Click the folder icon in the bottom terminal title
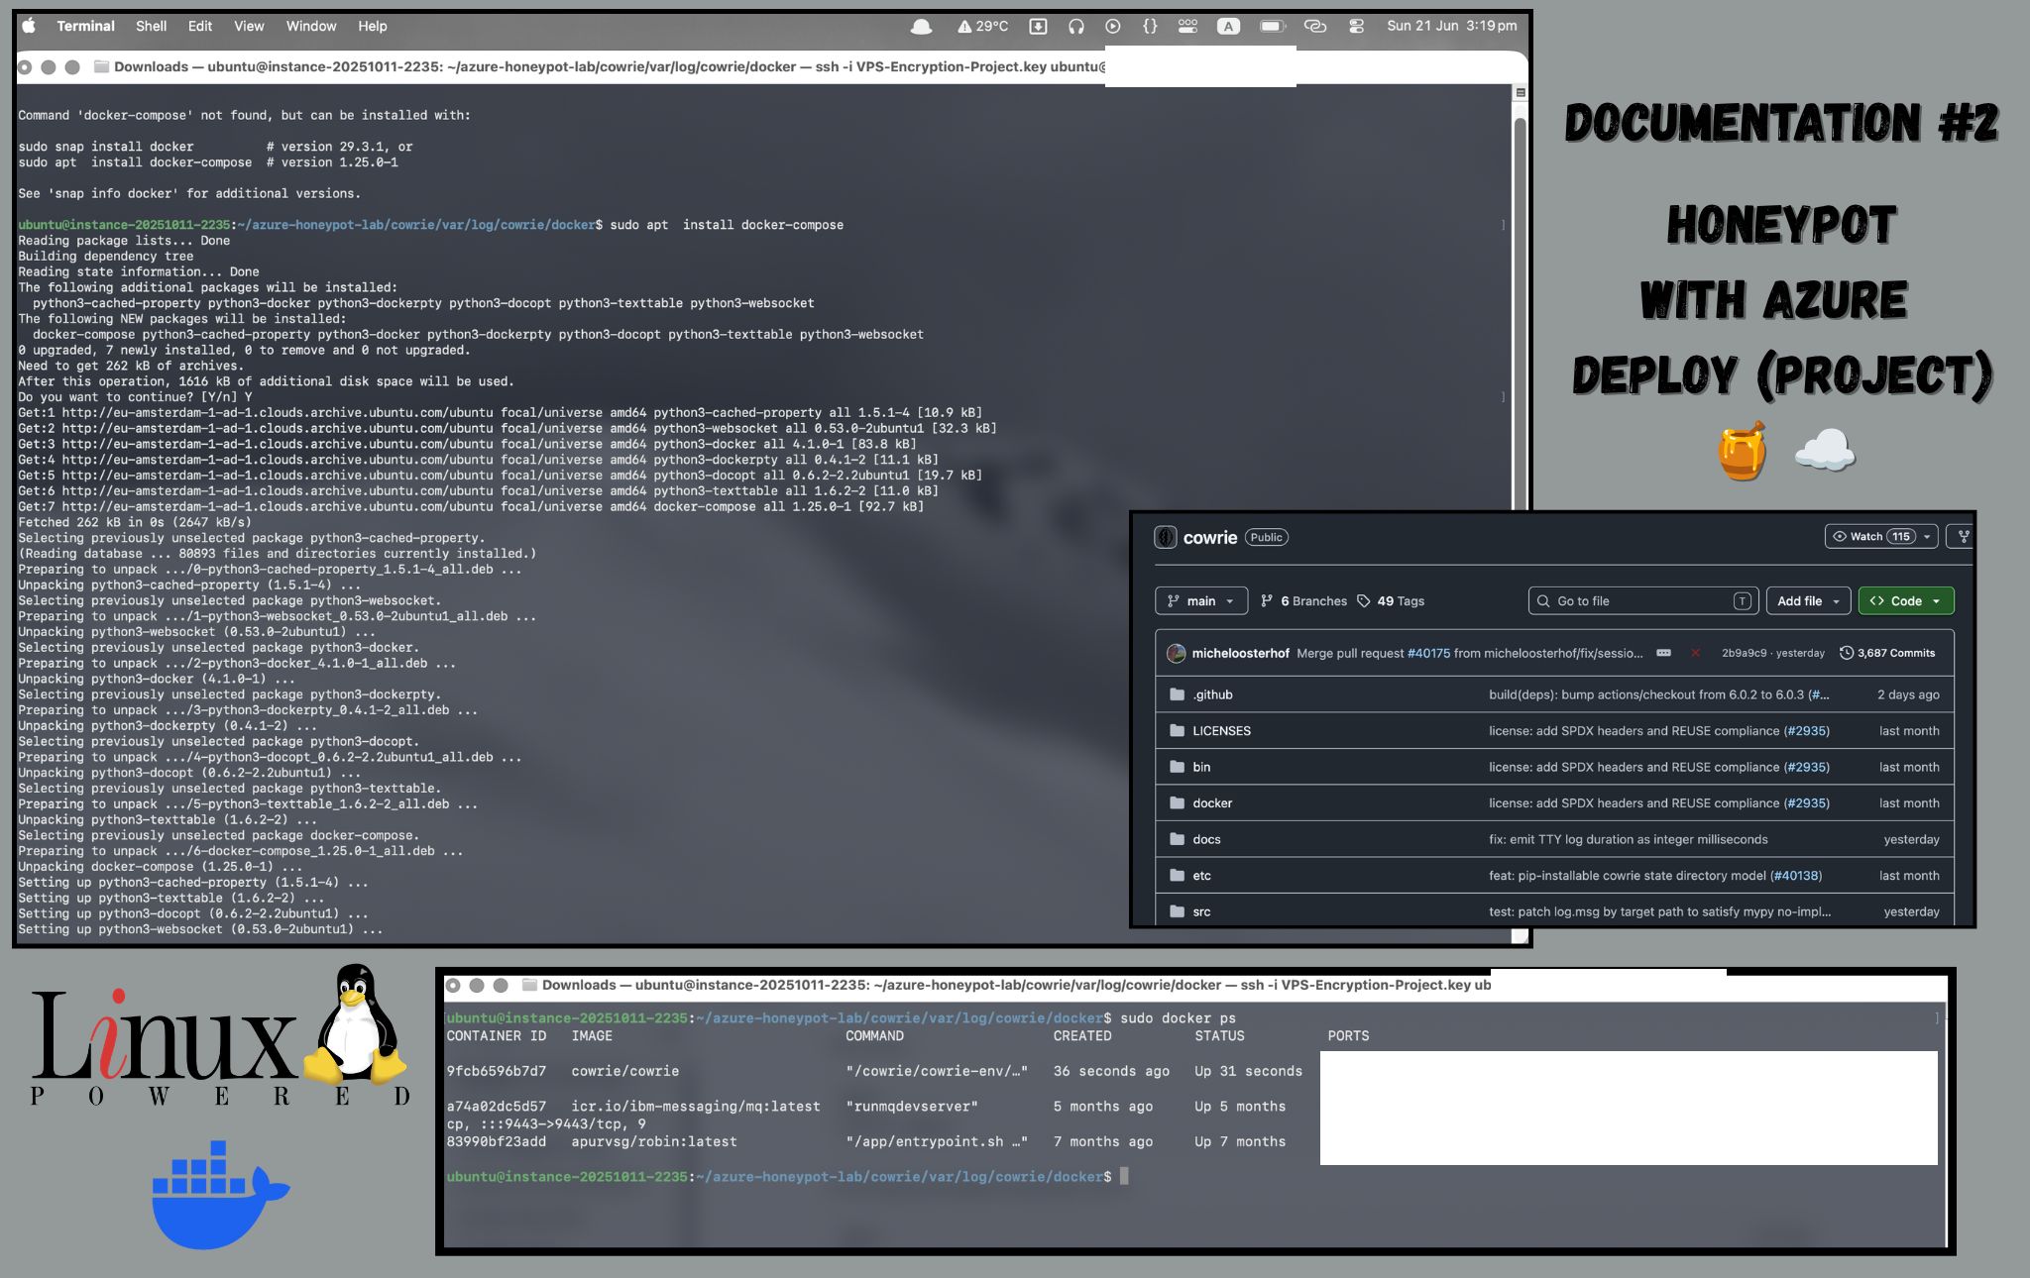The height and width of the screenshot is (1278, 2030). pyautogui.click(x=529, y=985)
